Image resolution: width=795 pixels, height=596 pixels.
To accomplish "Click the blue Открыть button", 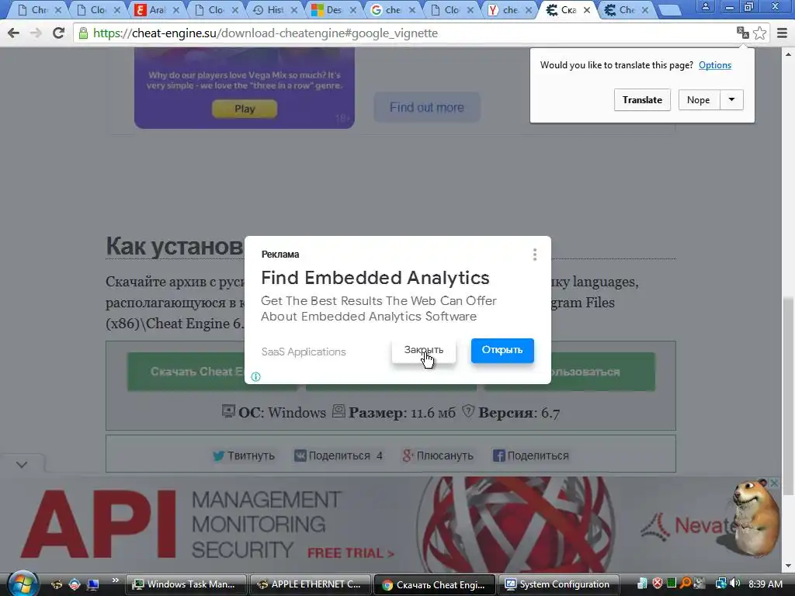I will tap(502, 350).
